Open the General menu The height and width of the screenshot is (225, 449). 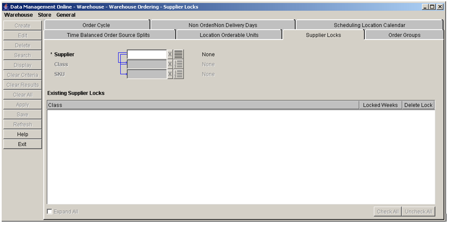click(x=66, y=15)
